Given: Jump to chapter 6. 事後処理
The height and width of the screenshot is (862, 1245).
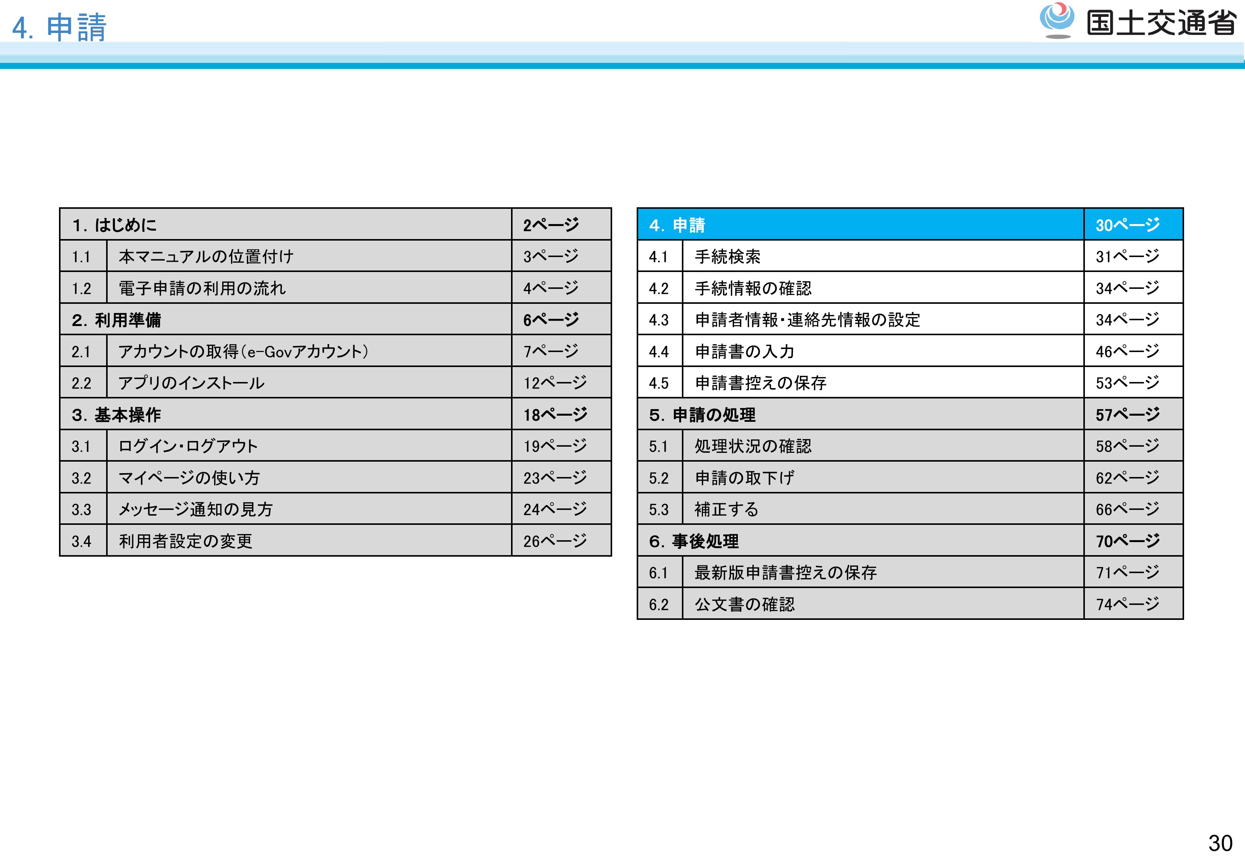Looking at the screenshot, I should pos(694,541).
